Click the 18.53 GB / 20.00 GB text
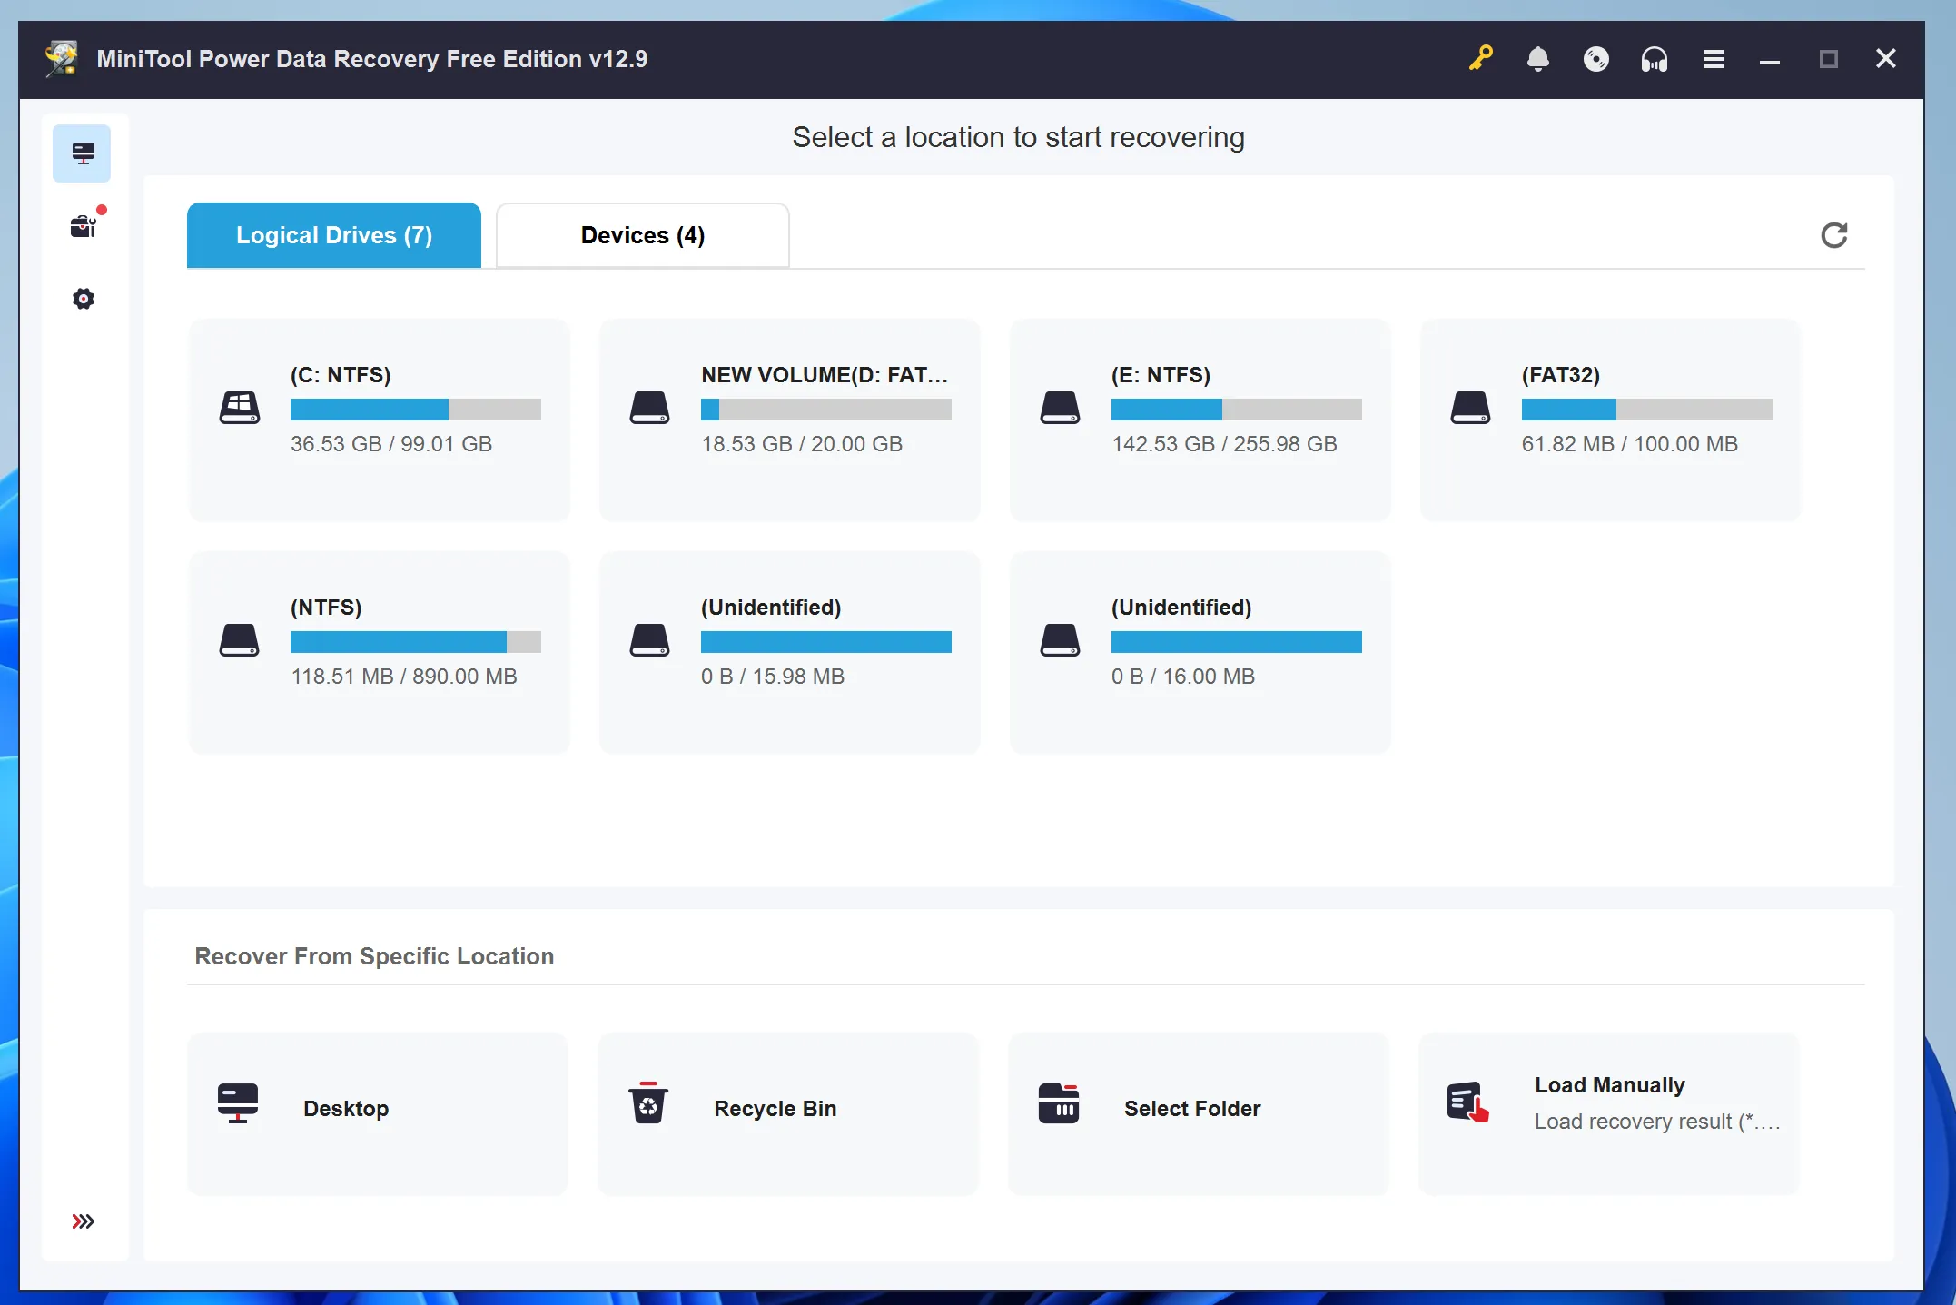Viewport: 1956px width, 1305px height. 802,444
